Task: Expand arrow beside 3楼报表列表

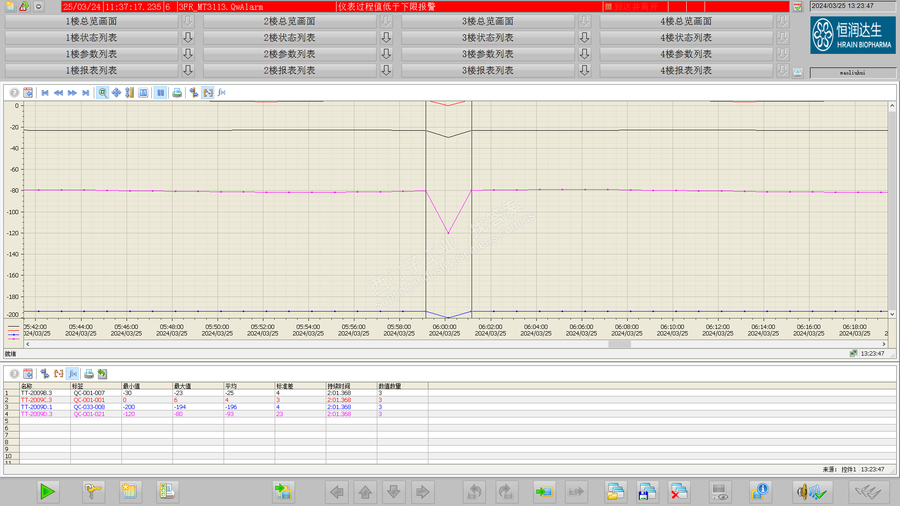Action: (585, 70)
